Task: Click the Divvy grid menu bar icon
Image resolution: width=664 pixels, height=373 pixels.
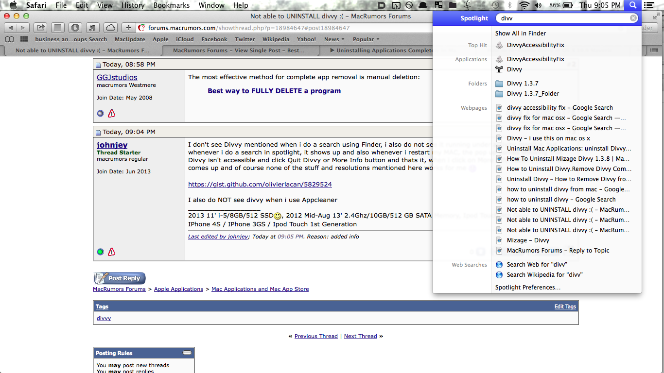Action: [438, 5]
